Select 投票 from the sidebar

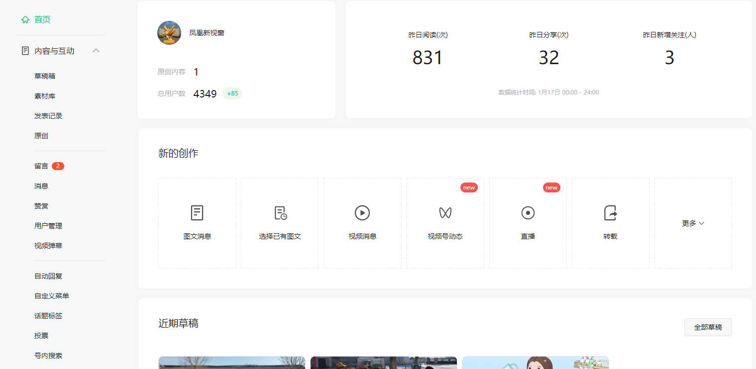(x=41, y=335)
